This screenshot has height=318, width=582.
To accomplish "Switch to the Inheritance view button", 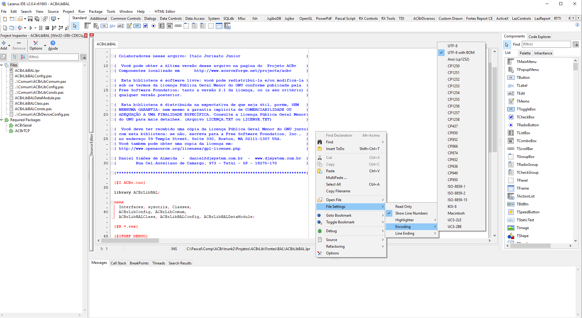I will coord(543,53).
